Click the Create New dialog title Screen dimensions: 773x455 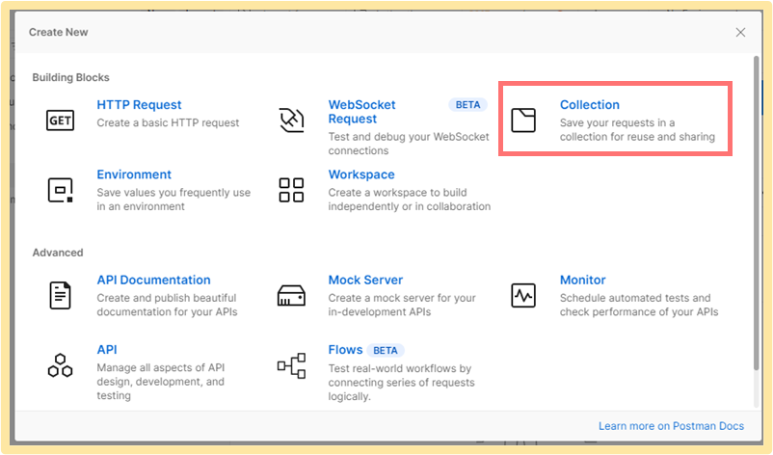click(58, 32)
